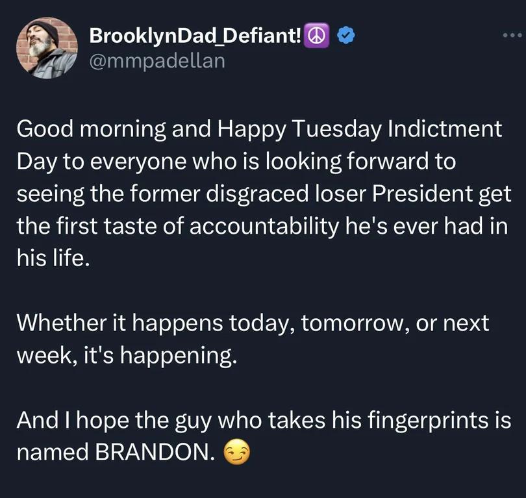The width and height of the screenshot is (526, 498).
Task: Click the purple peace symbol emoji
Action: (x=316, y=36)
